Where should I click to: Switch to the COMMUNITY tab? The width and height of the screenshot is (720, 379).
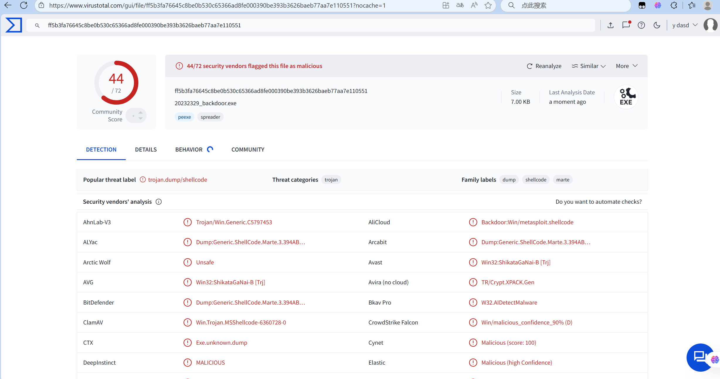pos(248,149)
